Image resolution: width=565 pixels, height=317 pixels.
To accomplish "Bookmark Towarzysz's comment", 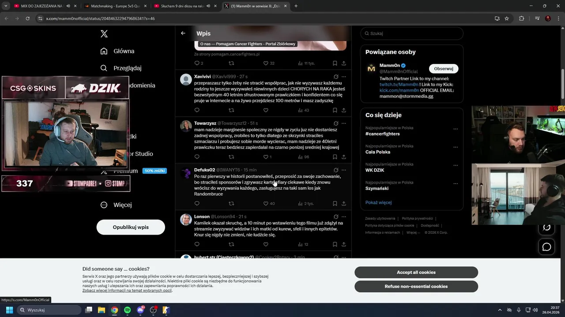I will [x=335, y=157].
